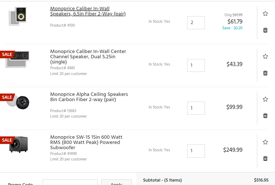Click the Promo Code text field
Screen dimensions: 275x185
70,182
